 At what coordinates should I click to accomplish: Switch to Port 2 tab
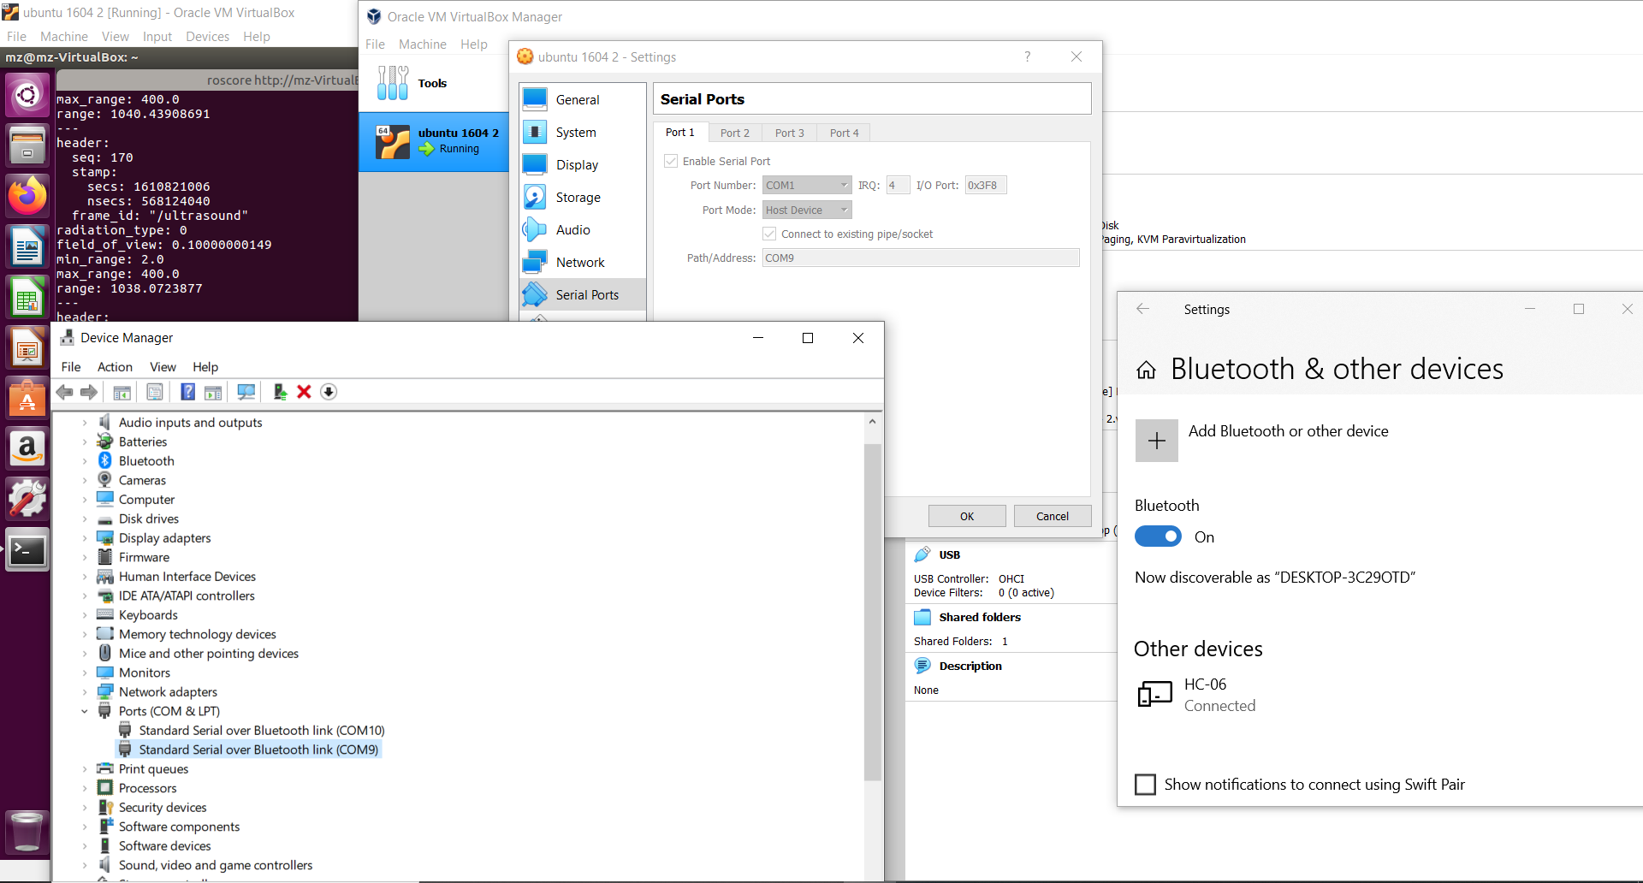[734, 133]
